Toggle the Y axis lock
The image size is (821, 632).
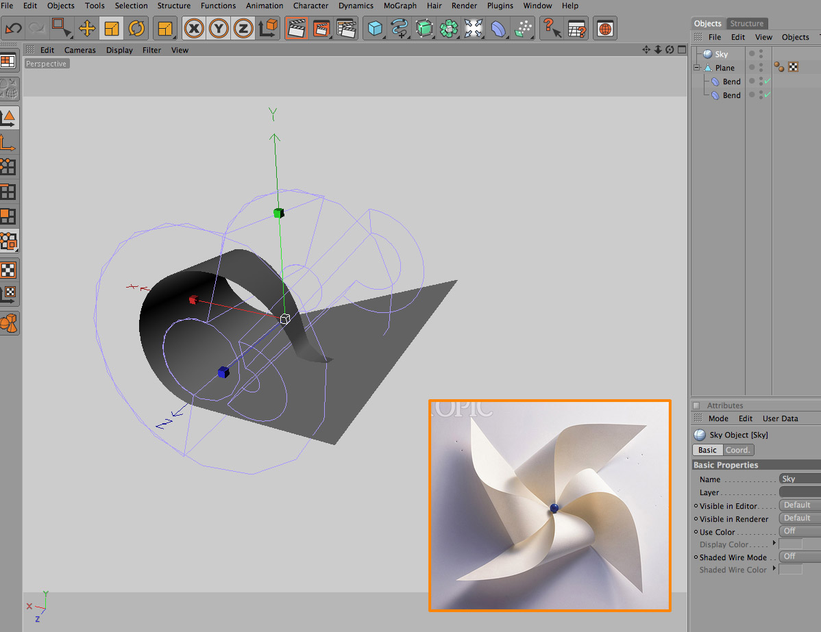click(219, 28)
